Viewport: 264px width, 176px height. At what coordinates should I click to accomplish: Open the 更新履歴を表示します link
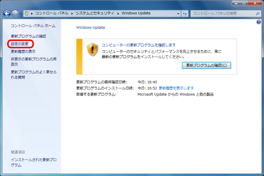(x=176, y=88)
